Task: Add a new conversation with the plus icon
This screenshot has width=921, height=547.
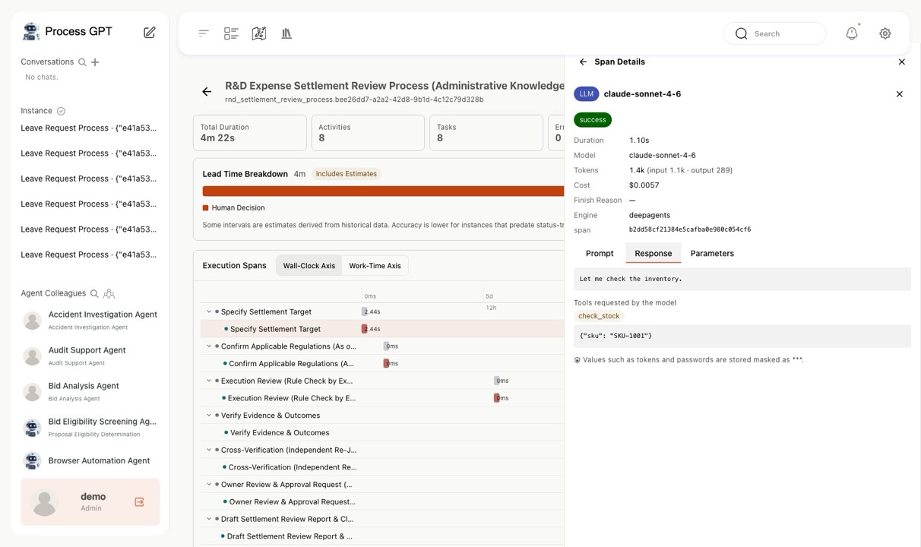Action: [95, 62]
